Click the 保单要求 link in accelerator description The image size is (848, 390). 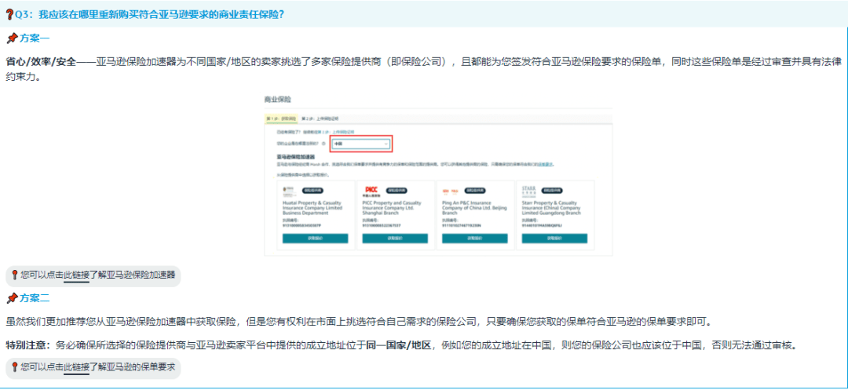click(545, 164)
